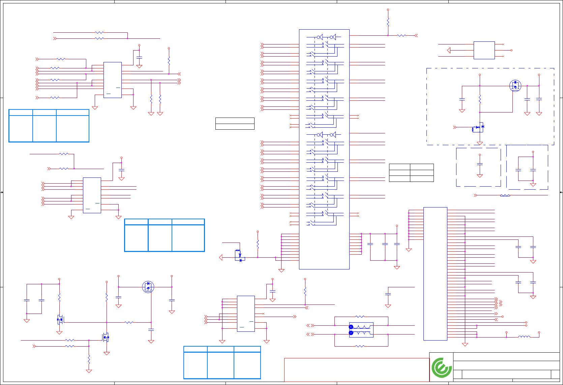Select the square IC block at top right
This screenshot has height=385, width=563.
pyautogui.click(x=484, y=50)
